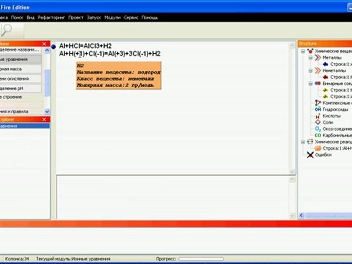The image size is (352, 264).
Task: Click inside the empty lower output pane
Action: click(172, 197)
